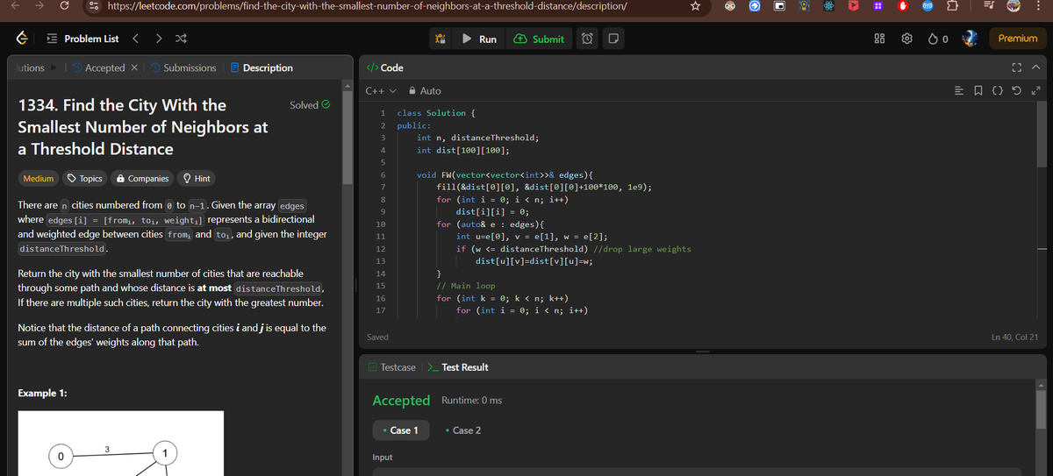This screenshot has width=1053, height=476.
Task: Collapse the Code panel chevron
Action: click(x=1035, y=67)
